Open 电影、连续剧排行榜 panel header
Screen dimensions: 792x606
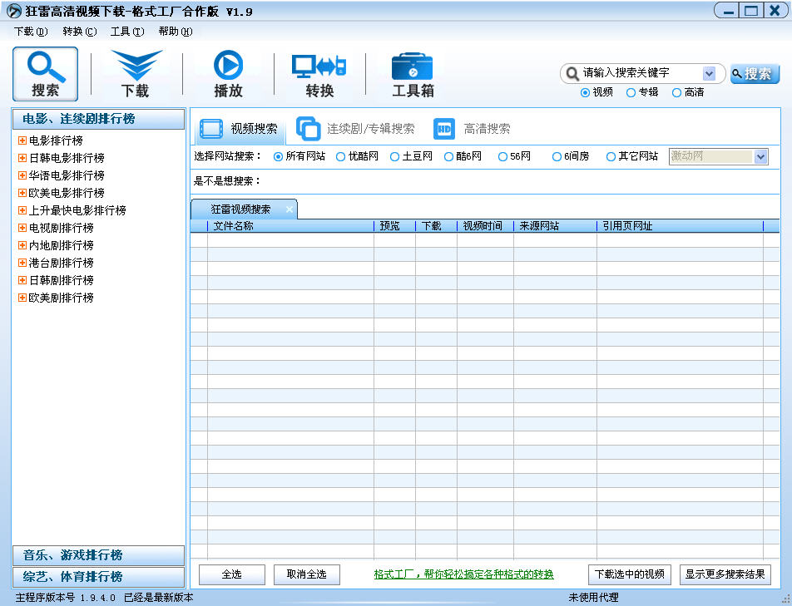pyautogui.click(x=98, y=119)
